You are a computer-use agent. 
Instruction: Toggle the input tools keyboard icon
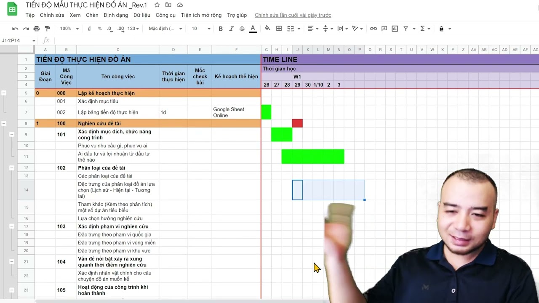[x=441, y=29]
